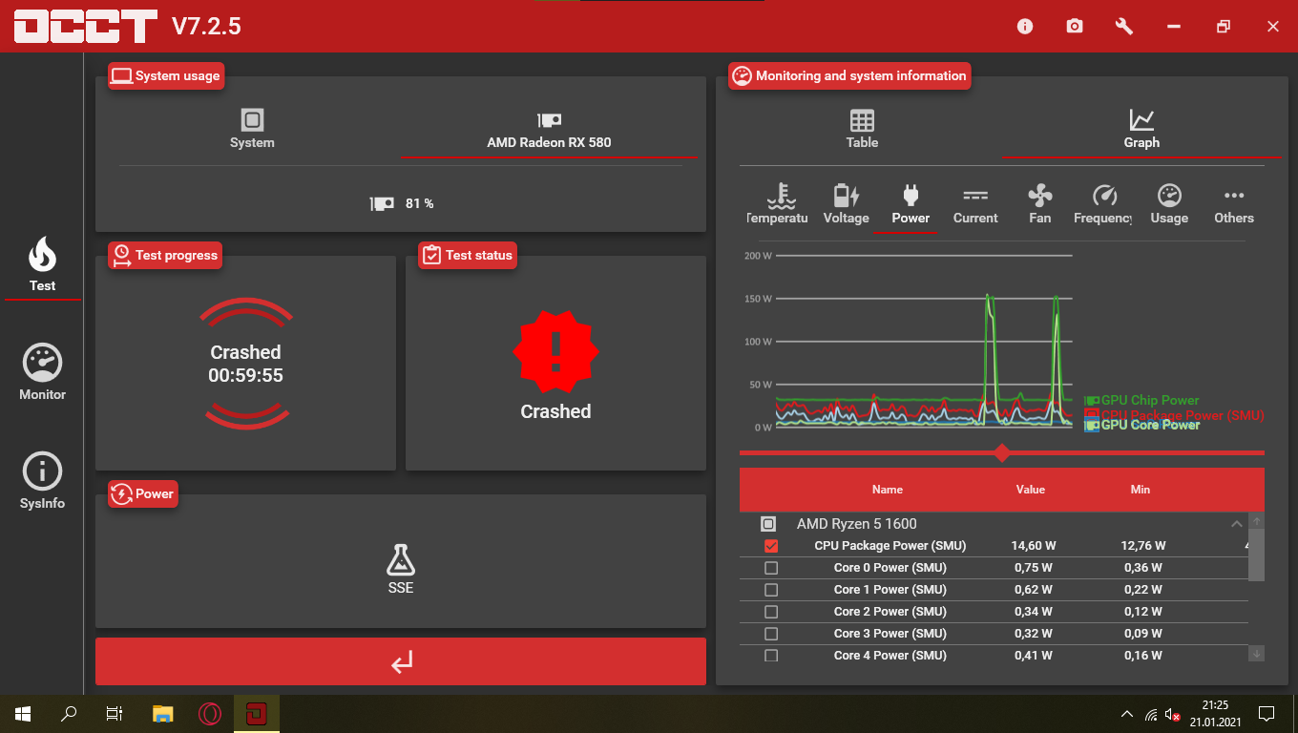Click the sensor list scroll-down arrow
Viewport: 1298px width, 733px height.
pos(1257,653)
